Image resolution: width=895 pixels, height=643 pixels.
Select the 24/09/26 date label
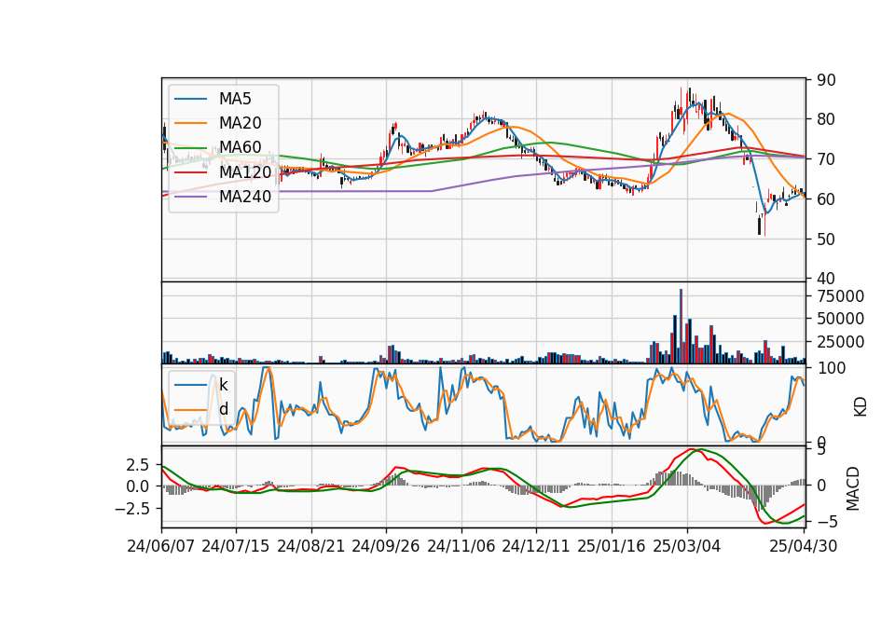pyautogui.click(x=386, y=546)
